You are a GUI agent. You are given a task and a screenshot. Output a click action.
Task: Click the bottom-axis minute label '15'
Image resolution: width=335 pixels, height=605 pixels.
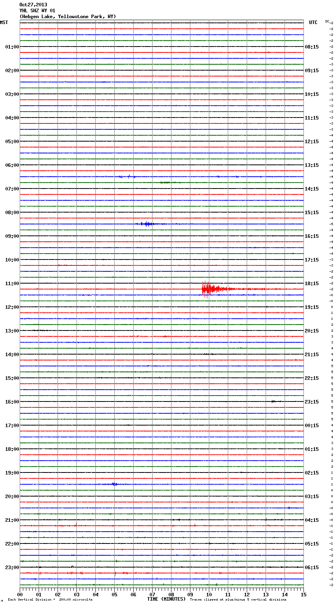point(303,594)
